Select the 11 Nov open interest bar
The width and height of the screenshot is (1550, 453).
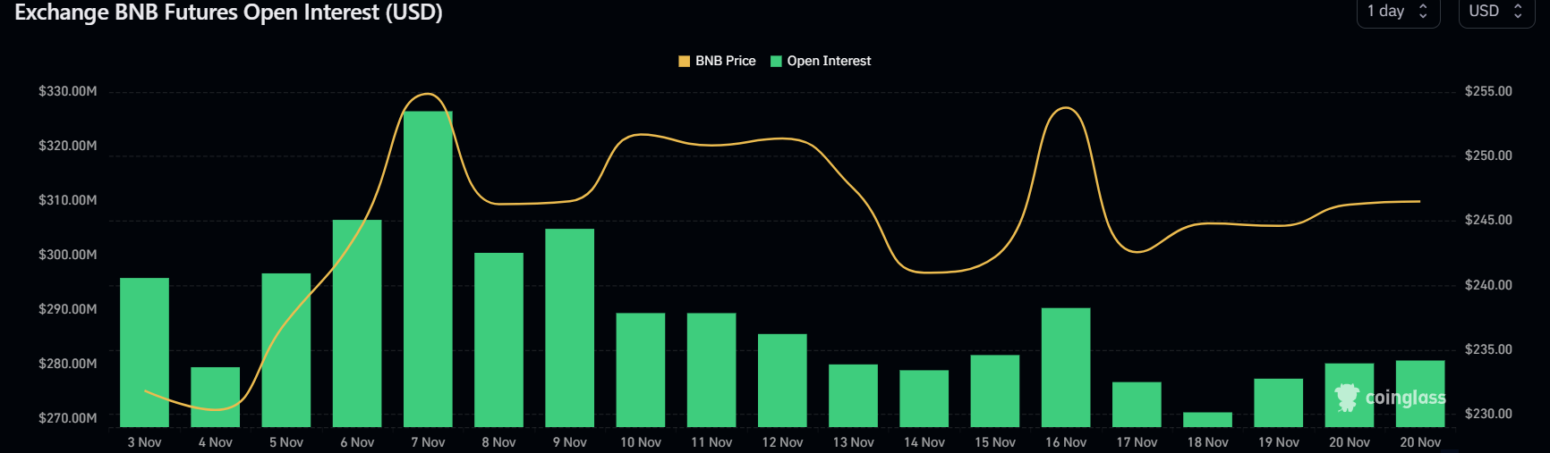tap(711, 370)
